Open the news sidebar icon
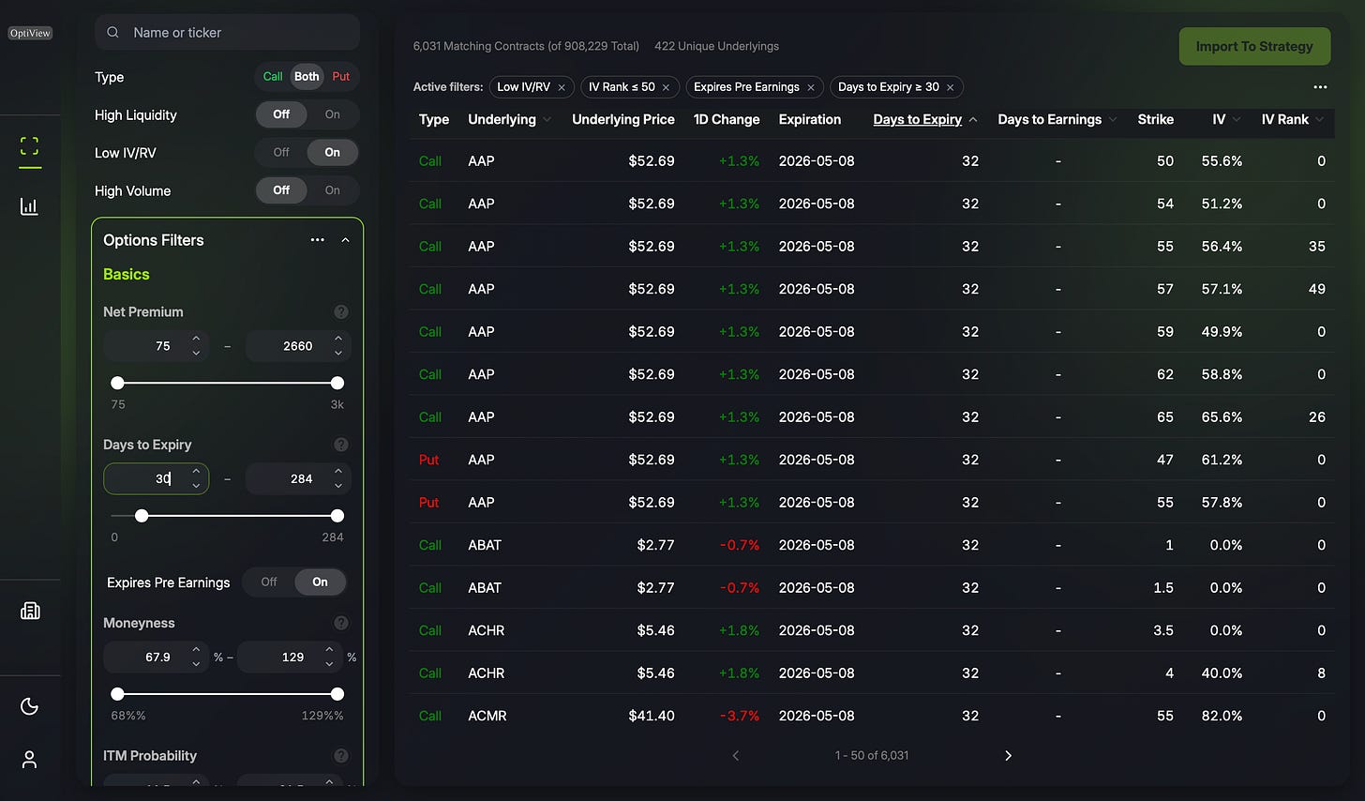This screenshot has width=1365, height=801. 29,611
